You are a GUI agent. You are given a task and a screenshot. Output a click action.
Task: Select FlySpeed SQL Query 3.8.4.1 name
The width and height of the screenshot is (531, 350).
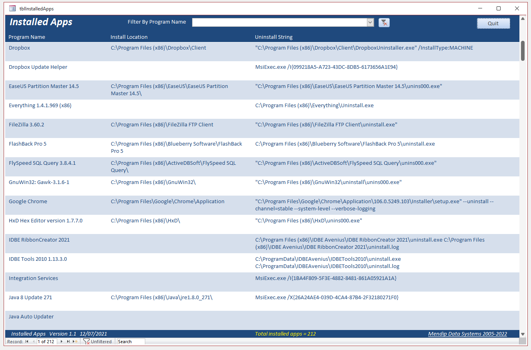[42, 163]
